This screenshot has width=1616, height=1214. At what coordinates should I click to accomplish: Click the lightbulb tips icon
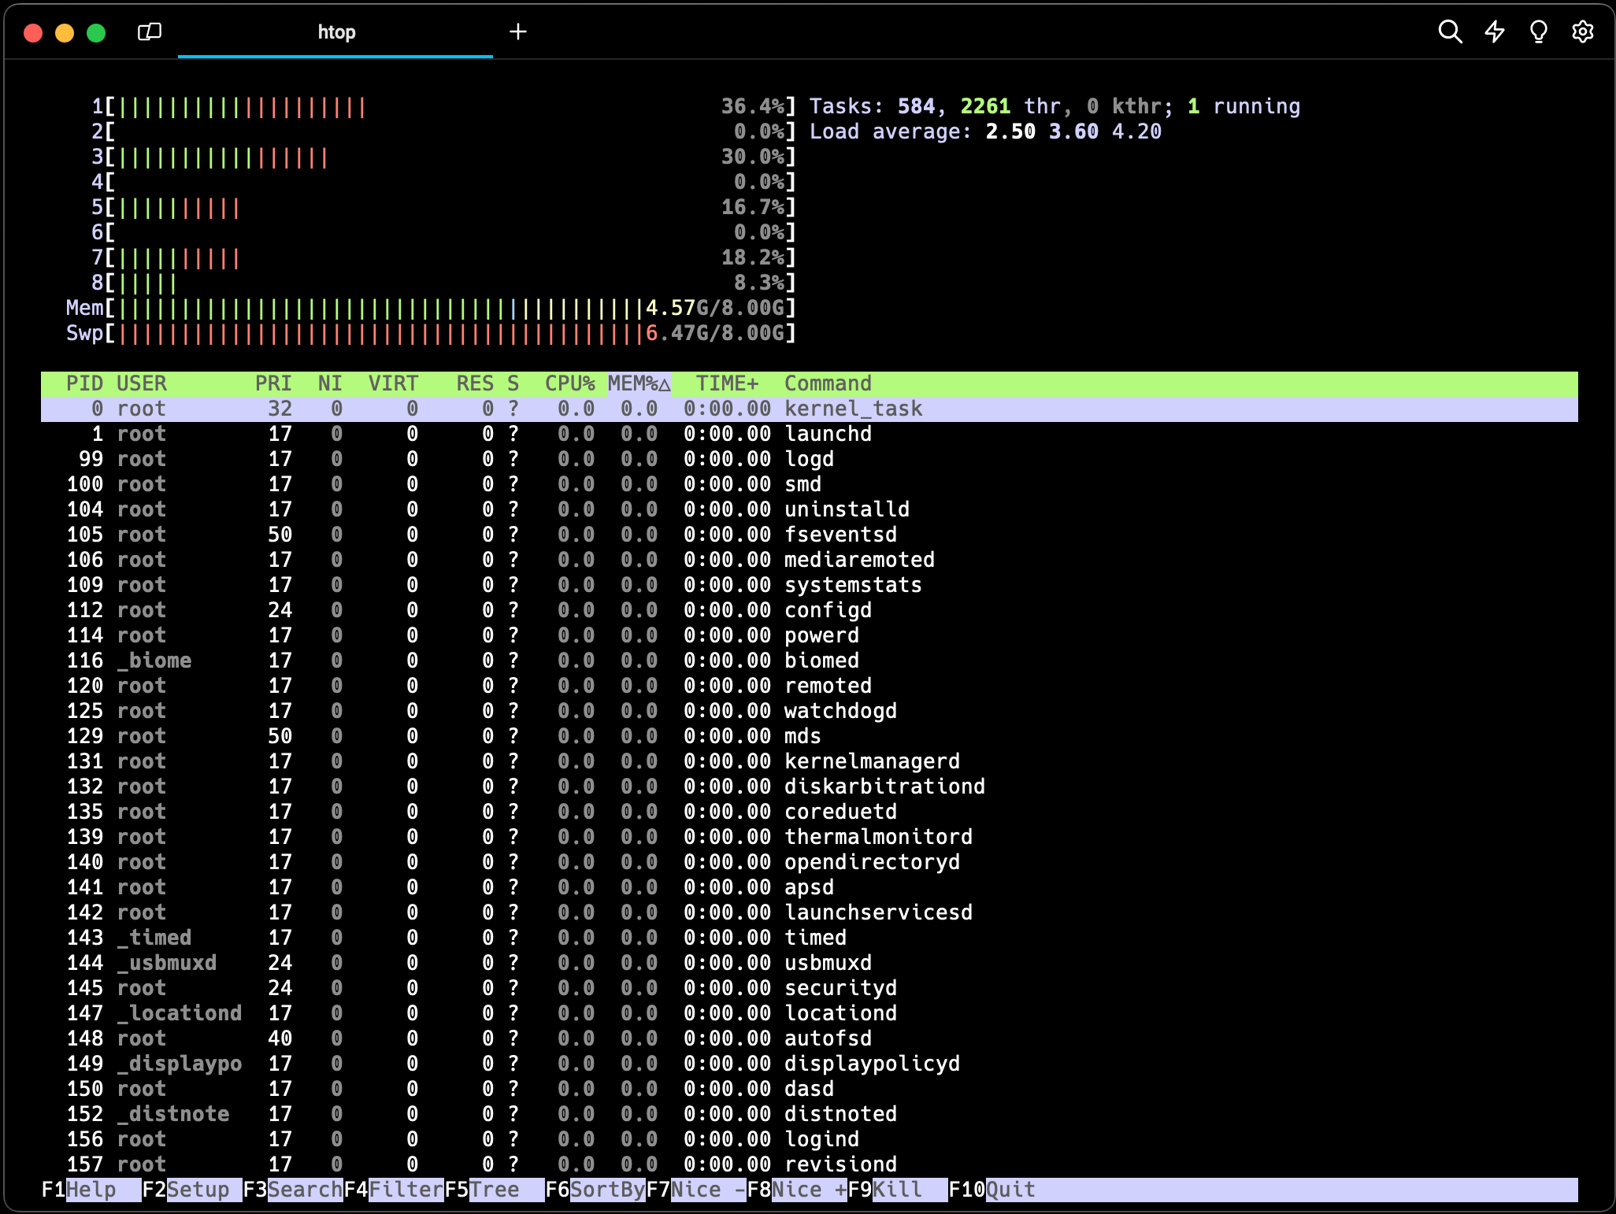1538,31
